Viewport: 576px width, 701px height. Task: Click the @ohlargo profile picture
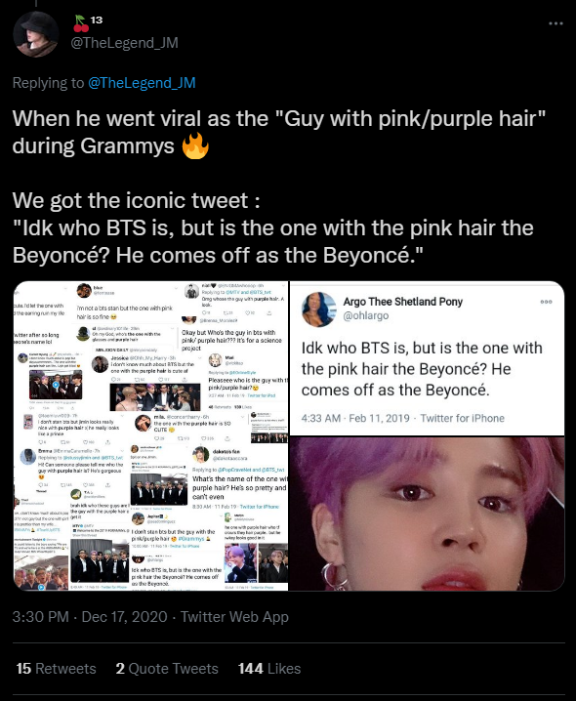(319, 309)
